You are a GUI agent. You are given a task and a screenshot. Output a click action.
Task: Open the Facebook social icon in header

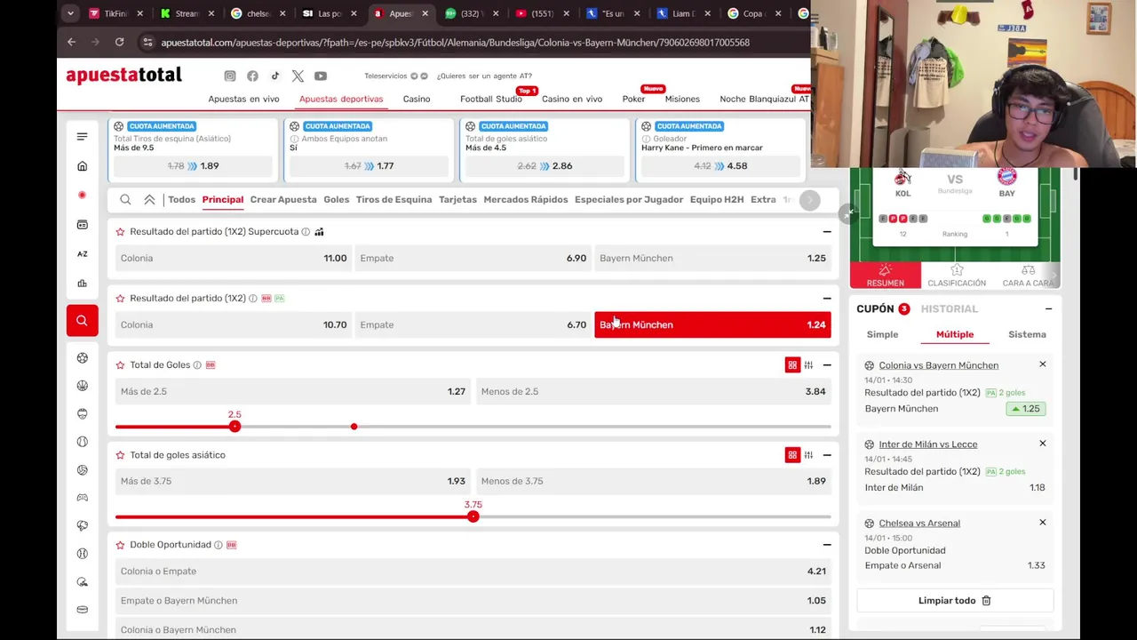(252, 76)
